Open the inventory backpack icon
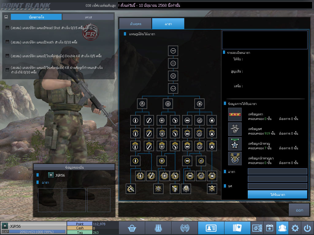Viewport: 314px width, 235px height. point(158,228)
